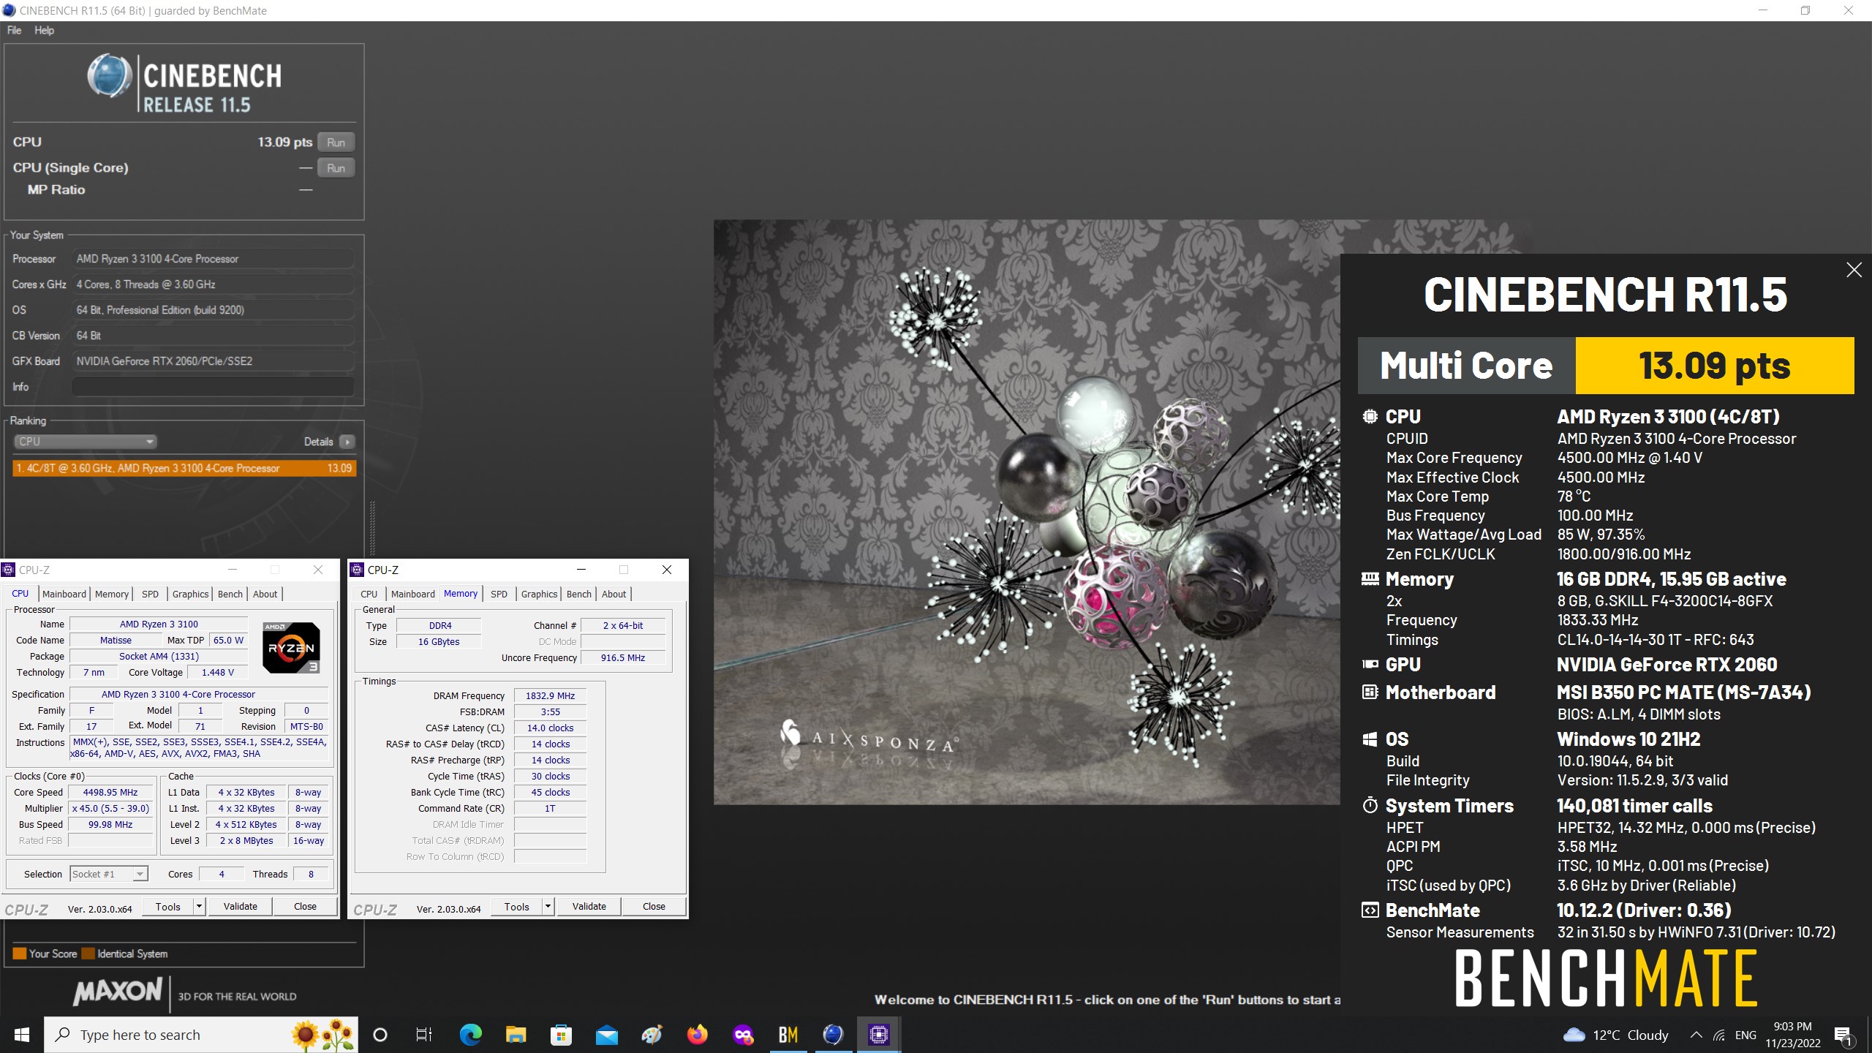Click Validate in right CPU-Z window
The width and height of the screenshot is (1872, 1053).
point(589,907)
